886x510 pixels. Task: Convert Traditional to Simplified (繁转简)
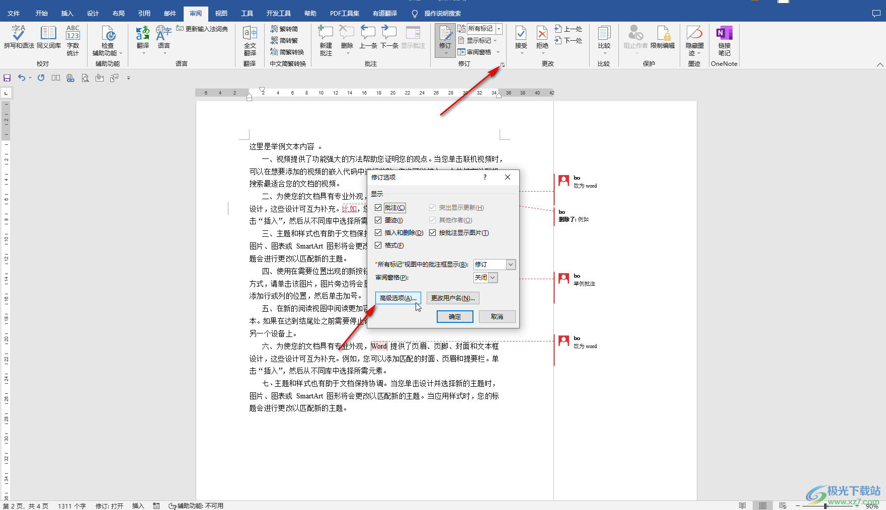pos(284,29)
